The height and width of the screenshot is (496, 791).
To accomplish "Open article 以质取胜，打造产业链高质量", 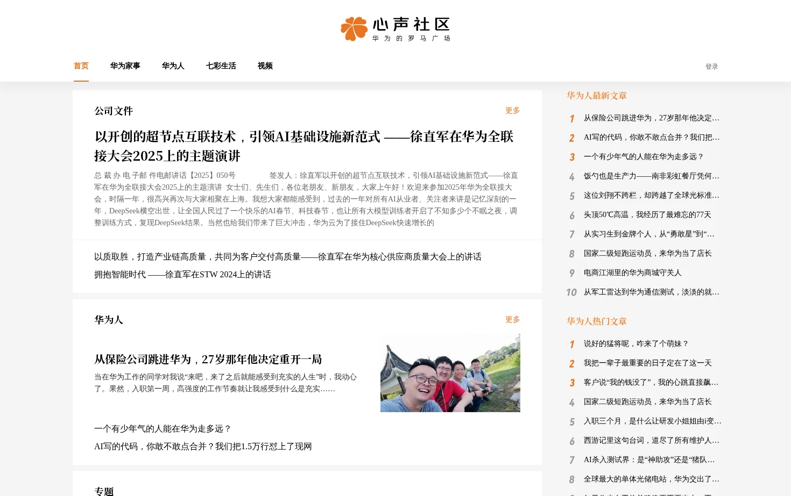I will 288,257.
